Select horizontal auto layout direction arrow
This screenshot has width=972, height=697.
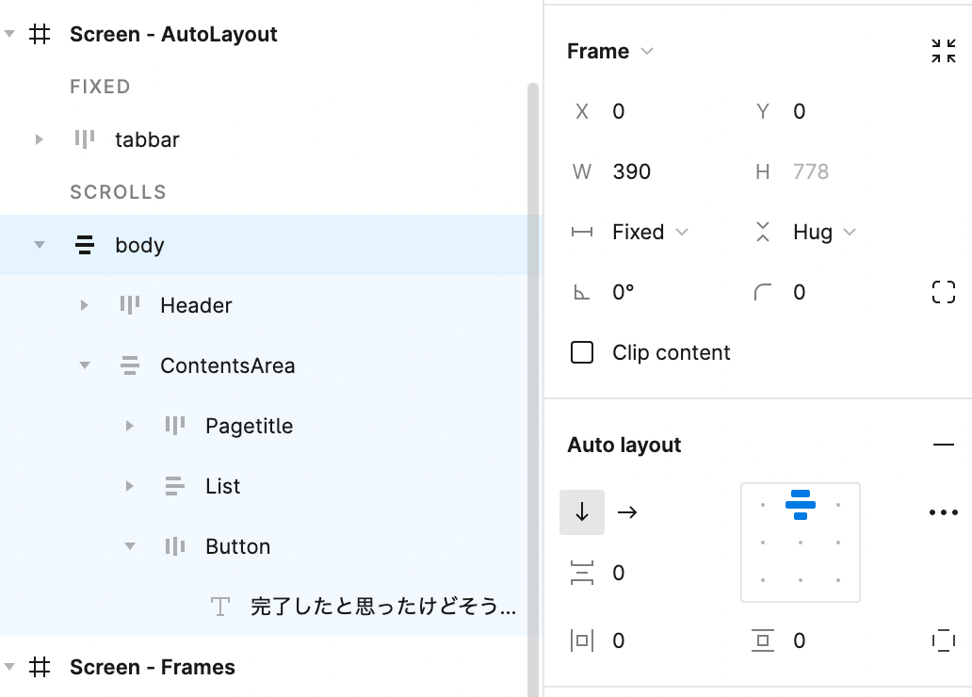[x=627, y=512]
